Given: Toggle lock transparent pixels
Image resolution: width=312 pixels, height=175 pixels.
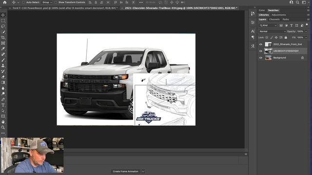Looking at the screenshot, I should tap(267, 37).
